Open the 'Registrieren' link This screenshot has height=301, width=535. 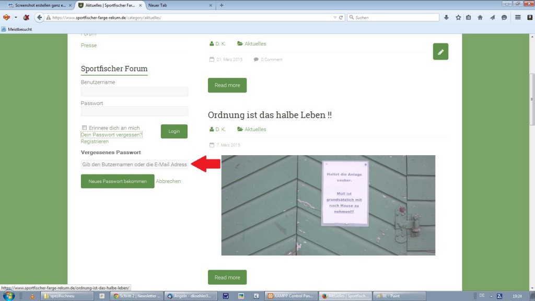click(95, 141)
